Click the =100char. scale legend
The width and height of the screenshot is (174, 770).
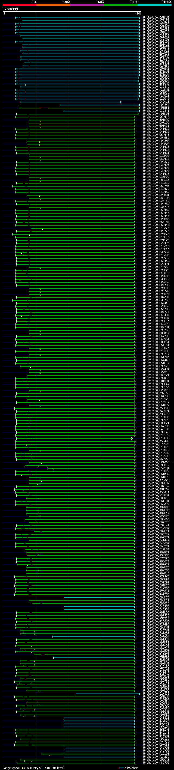coord(129,768)
